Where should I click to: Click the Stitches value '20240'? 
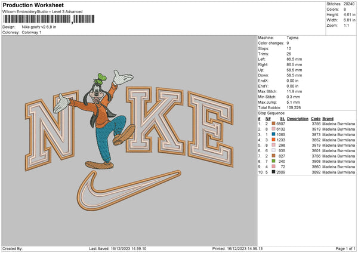(349, 4)
